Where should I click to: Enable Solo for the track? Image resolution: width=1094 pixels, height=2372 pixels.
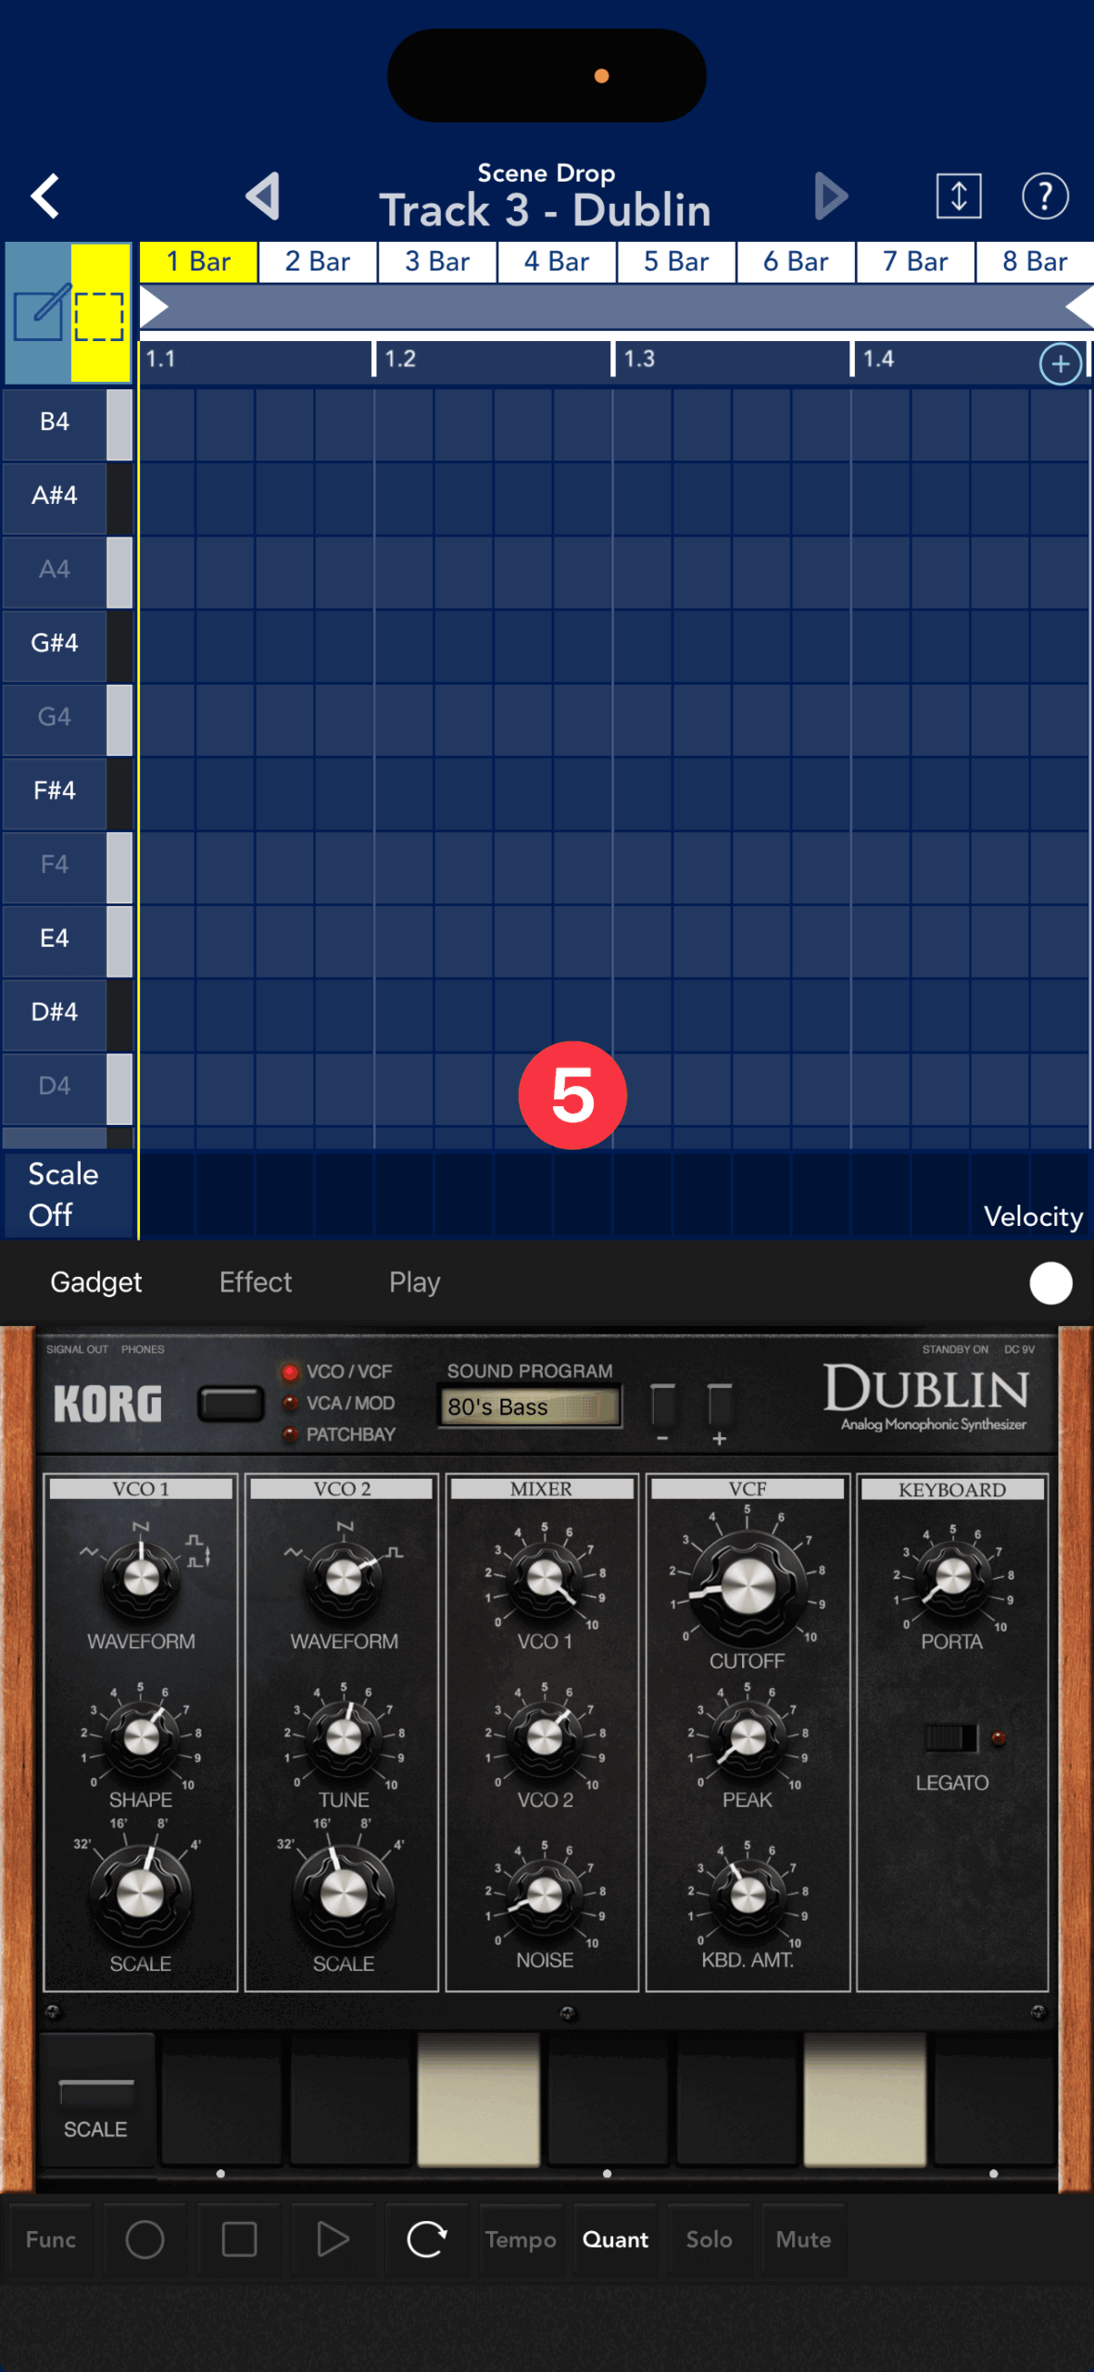tap(709, 2240)
